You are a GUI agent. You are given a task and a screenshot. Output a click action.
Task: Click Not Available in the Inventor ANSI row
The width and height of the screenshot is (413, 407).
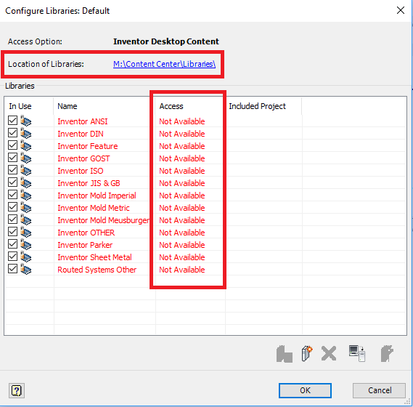click(x=182, y=121)
